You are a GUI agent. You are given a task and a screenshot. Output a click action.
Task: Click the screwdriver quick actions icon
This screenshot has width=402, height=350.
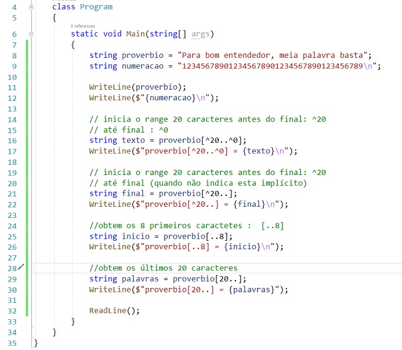(21, 268)
